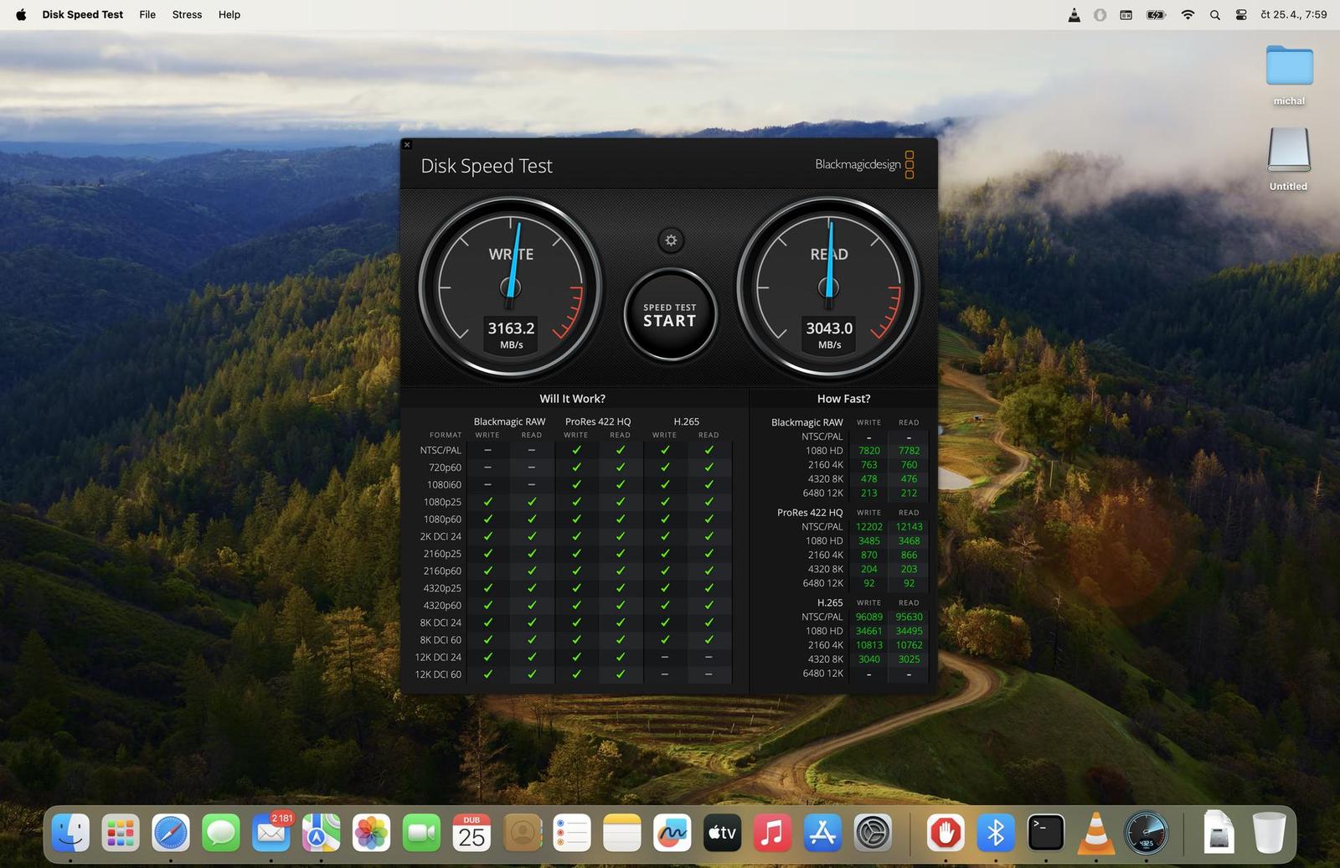1340x868 pixels.
Task: Select the 12K DCI 60 format row label
Action: (x=438, y=674)
